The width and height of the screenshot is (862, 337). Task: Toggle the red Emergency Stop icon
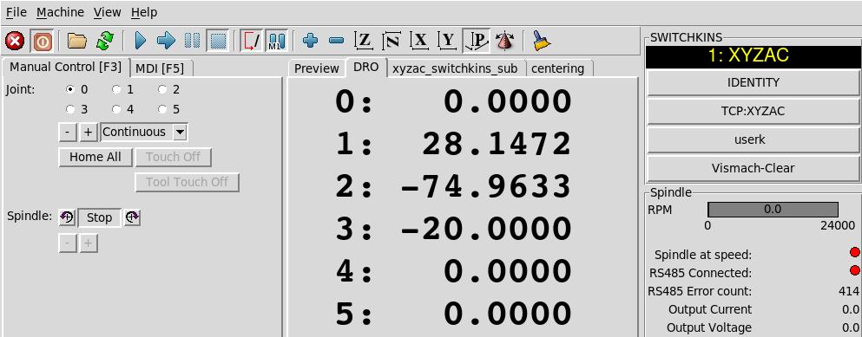pyautogui.click(x=15, y=42)
